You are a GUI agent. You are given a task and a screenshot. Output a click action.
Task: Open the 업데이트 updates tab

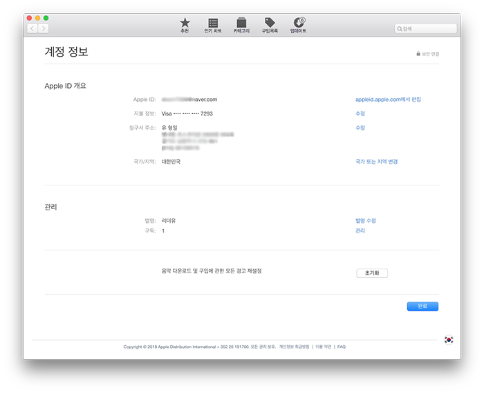[298, 26]
